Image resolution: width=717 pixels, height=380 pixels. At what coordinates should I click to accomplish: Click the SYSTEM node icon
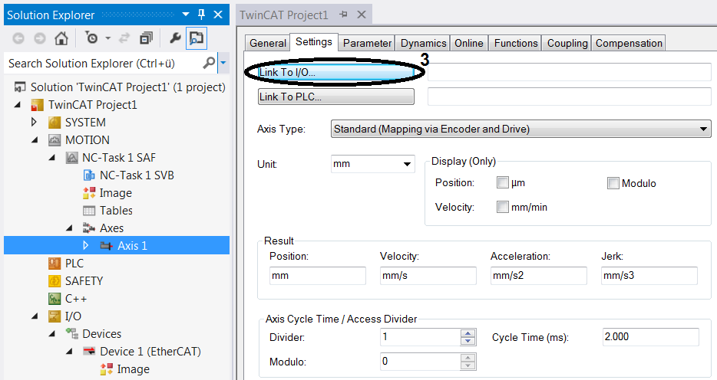pos(55,123)
